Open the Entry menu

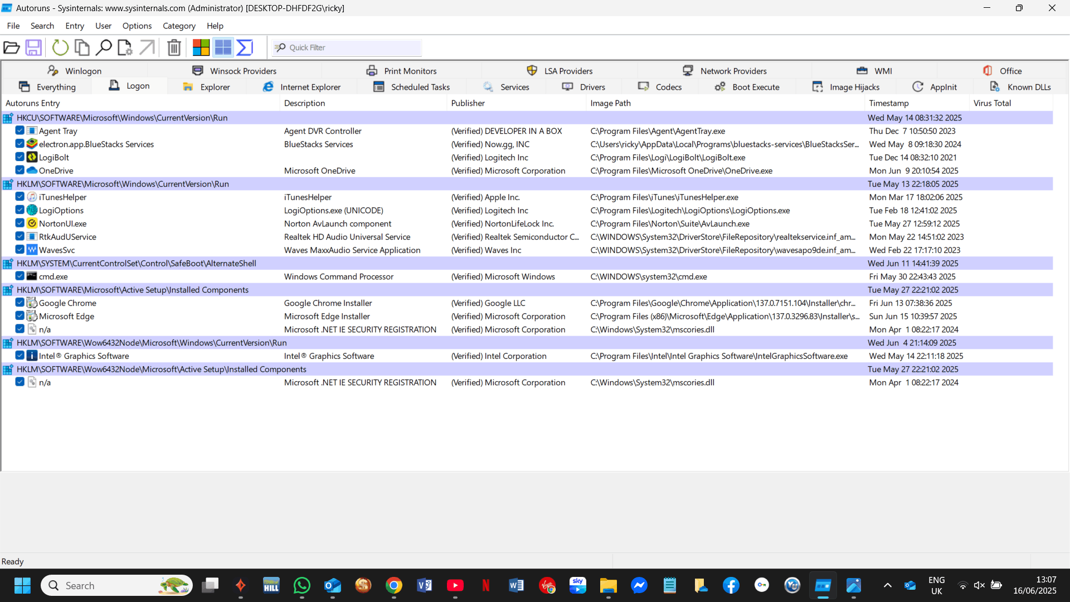[x=74, y=26]
